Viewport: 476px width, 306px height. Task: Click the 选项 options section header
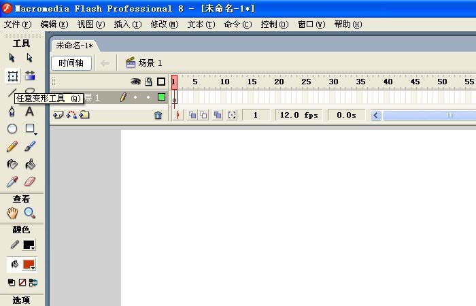(x=21, y=301)
